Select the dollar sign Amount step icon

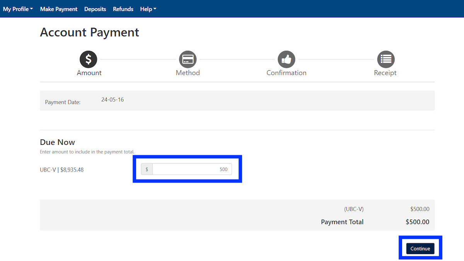pyautogui.click(x=88, y=59)
